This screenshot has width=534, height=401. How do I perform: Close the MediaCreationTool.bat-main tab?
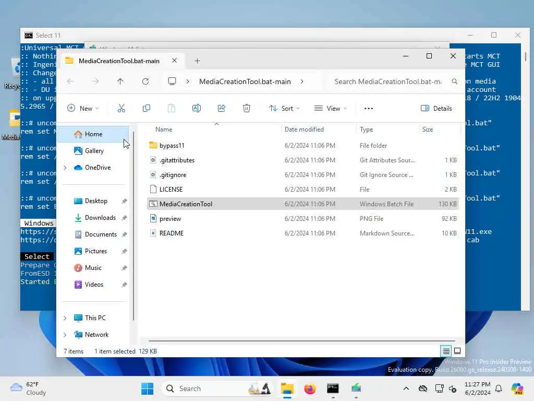pyautogui.click(x=174, y=61)
